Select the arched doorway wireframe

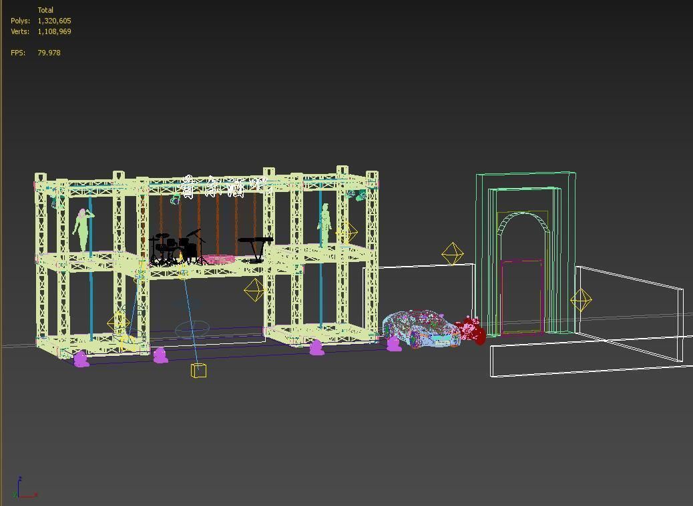click(x=525, y=253)
